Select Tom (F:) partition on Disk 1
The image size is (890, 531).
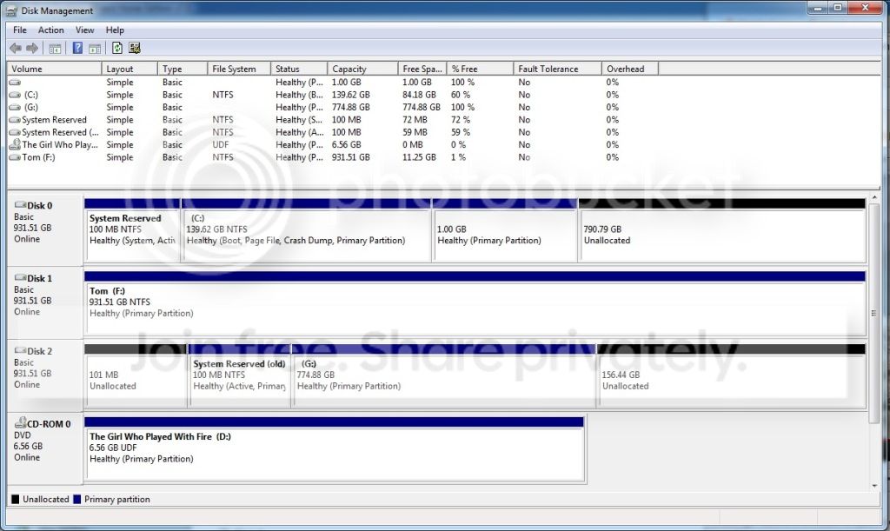tap(475, 303)
